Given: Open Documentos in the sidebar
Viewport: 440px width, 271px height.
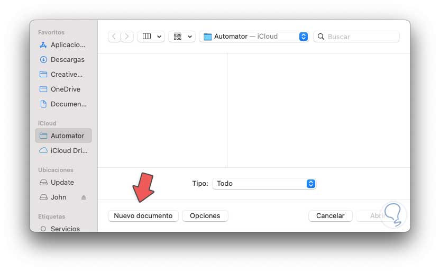Looking at the screenshot, I should [x=63, y=104].
